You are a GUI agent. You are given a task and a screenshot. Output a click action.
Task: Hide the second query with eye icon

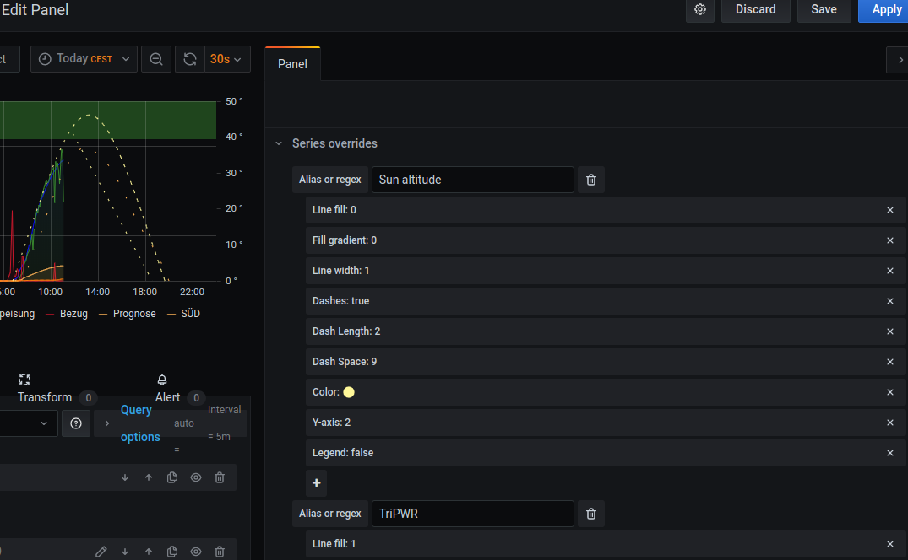pos(196,552)
